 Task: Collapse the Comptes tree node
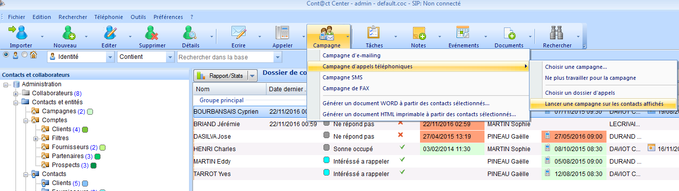pyautogui.click(x=25, y=120)
